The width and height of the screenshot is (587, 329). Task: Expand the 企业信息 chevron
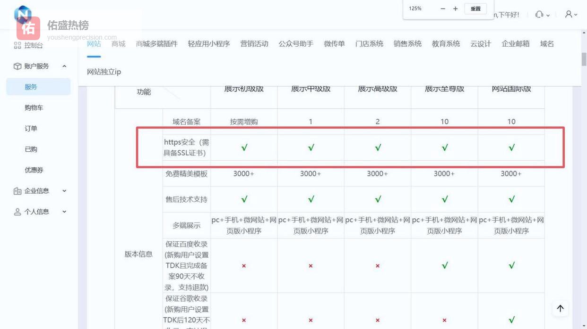(64, 191)
